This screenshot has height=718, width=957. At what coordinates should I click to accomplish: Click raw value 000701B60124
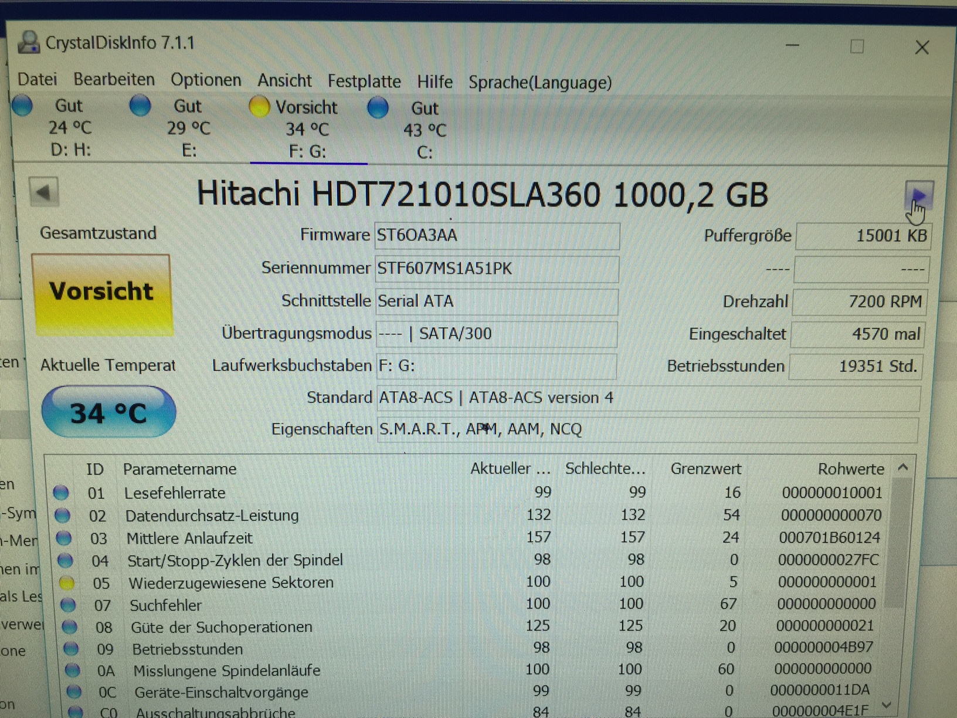click(x=829, y=537)
